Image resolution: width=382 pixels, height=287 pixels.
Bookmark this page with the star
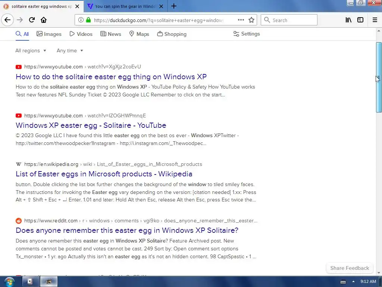point(251,20)
